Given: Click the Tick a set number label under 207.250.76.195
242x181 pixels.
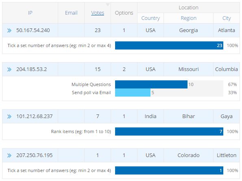Looking at the screenshot, I should [59, 170].
